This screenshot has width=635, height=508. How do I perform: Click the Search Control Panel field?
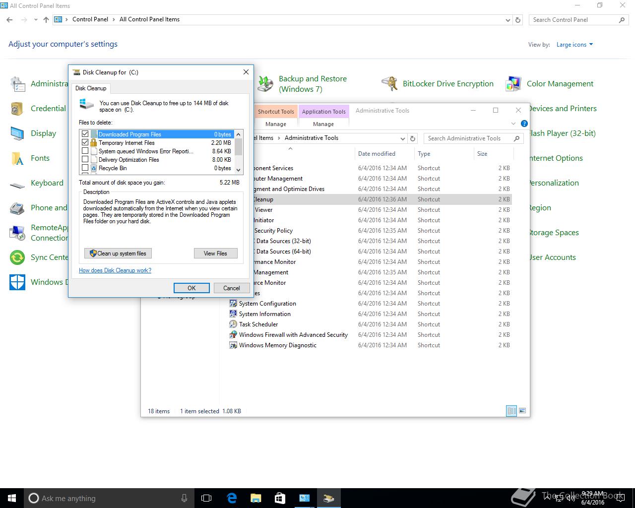pos(579,20)
